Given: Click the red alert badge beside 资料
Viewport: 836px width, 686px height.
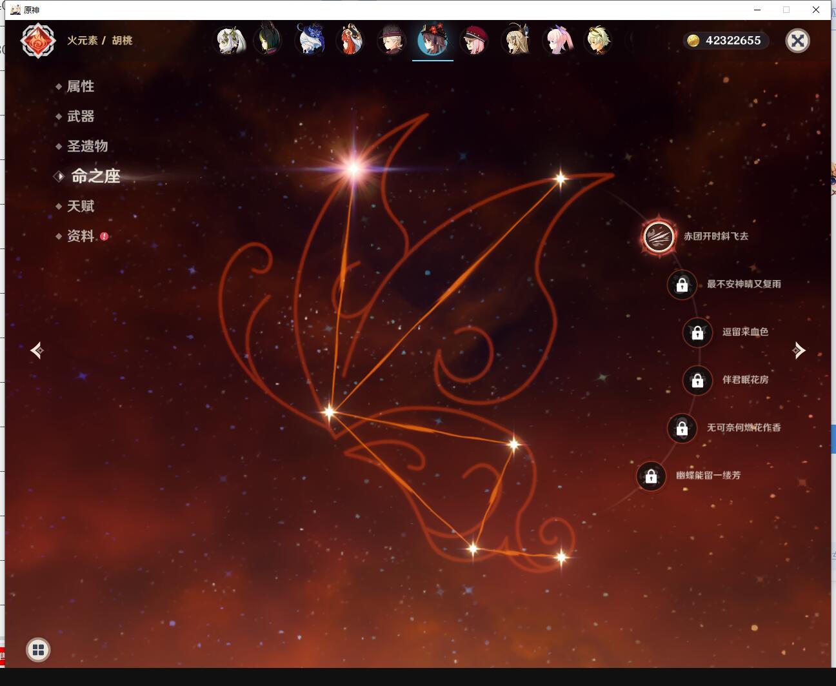Looking at the screenshot, I should coord(104,236).
